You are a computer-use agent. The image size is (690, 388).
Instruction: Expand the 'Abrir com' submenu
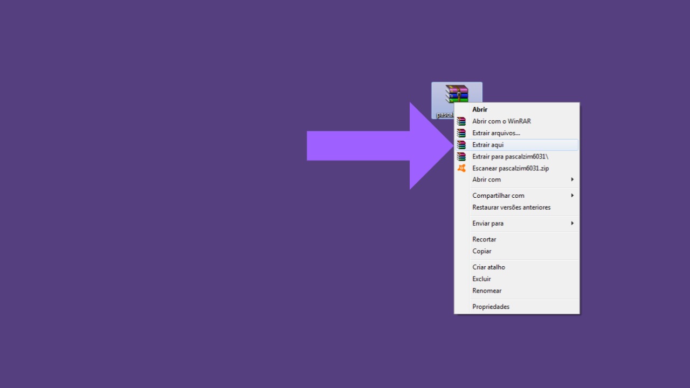tap(507, 179)
